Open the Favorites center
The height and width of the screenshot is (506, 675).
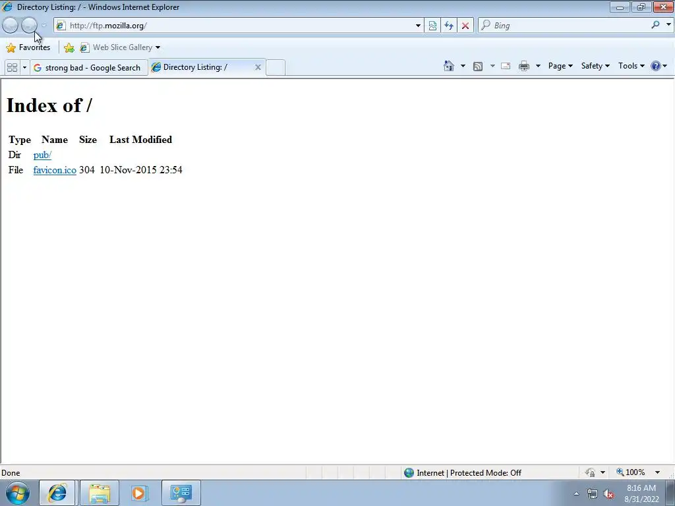point(28,47)
